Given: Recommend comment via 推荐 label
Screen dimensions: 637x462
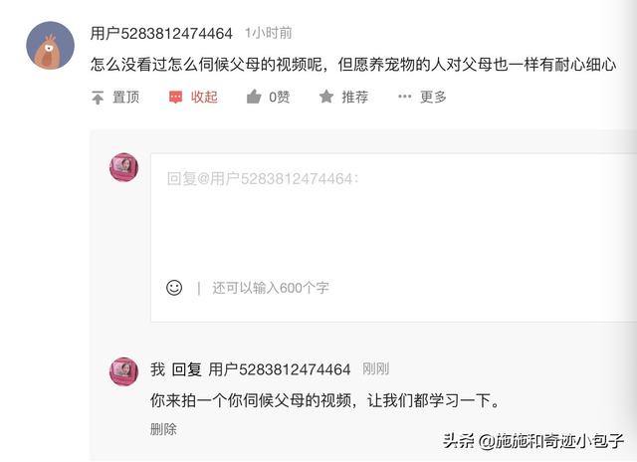Looking at the screenshot, I should (x=355, y=97).
